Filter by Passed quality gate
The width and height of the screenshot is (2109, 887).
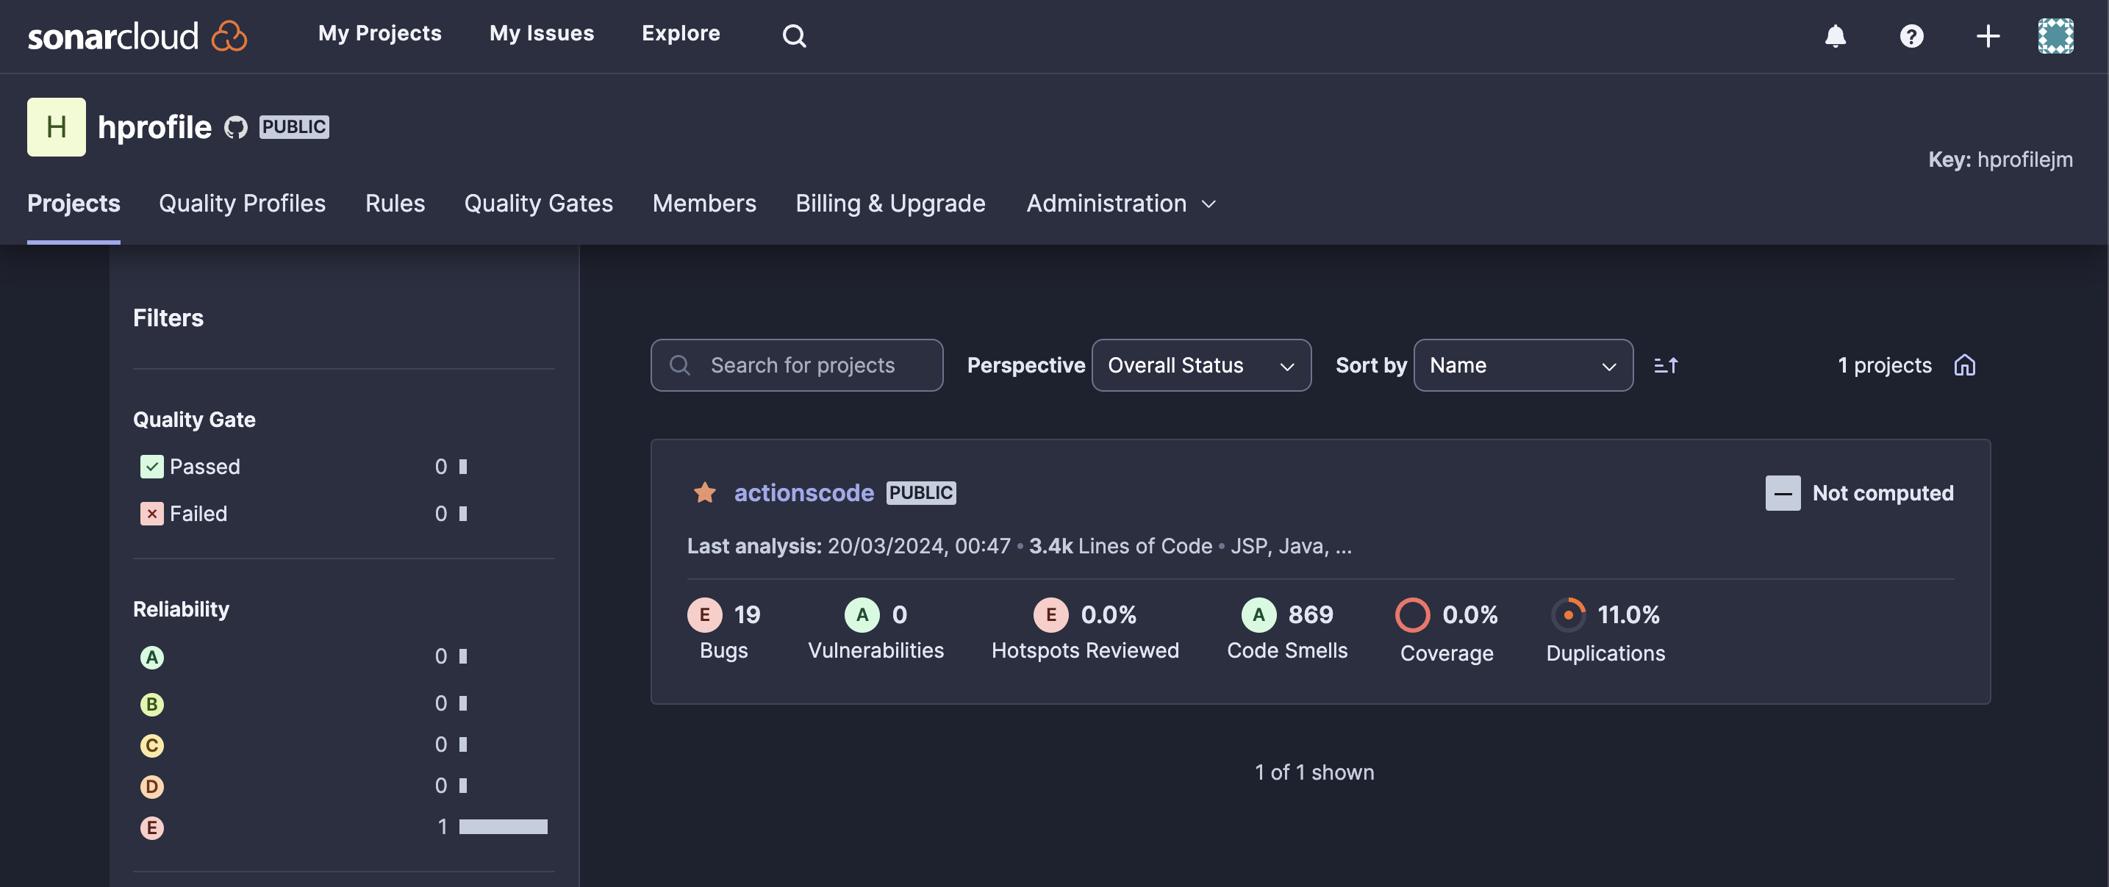pos(204,467)
